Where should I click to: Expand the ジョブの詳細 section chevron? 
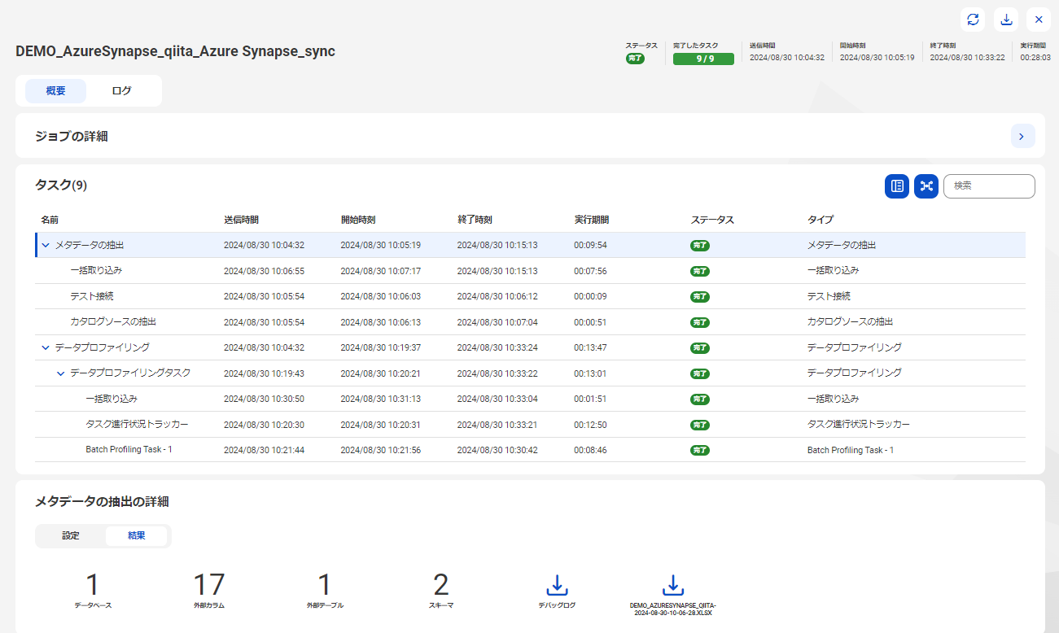[x=1022, y=136]
